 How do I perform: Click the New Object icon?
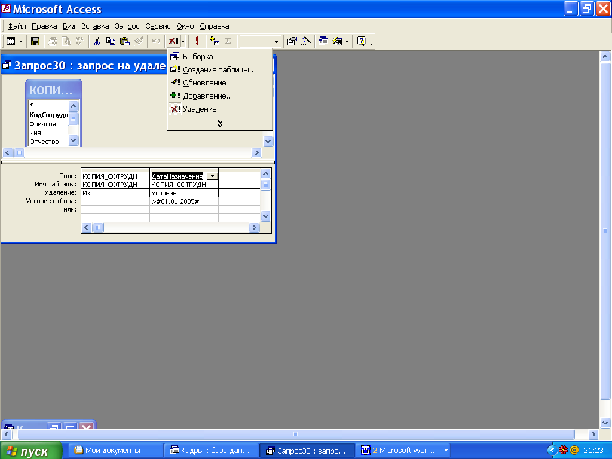click(x=337, y=41)
